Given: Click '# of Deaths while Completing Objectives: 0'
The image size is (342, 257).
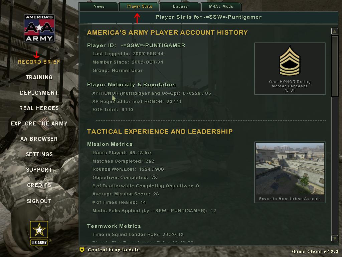Looking at the screenshot, I should point(146,186).
